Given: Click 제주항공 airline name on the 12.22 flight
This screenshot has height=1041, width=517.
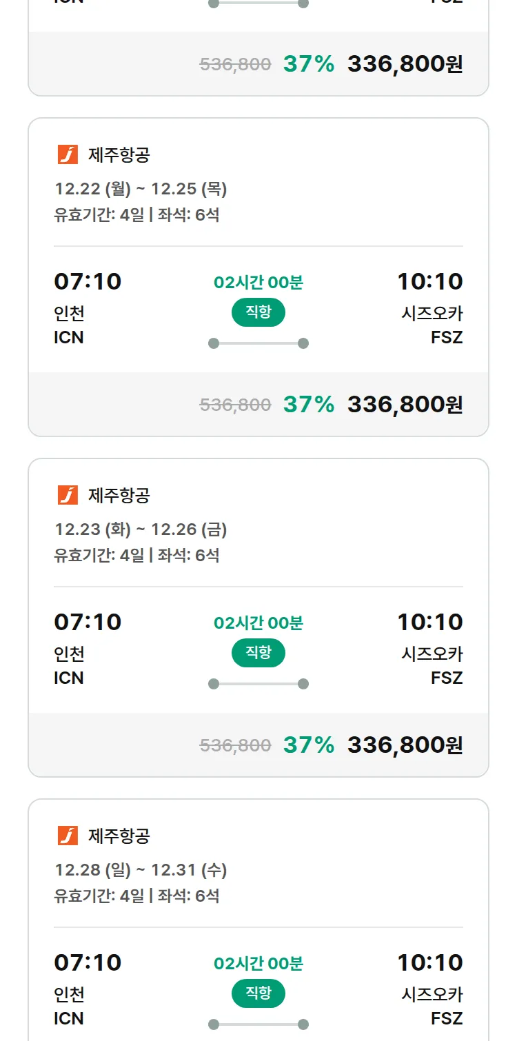Looking at the screenshot, I should pos(119,155).
